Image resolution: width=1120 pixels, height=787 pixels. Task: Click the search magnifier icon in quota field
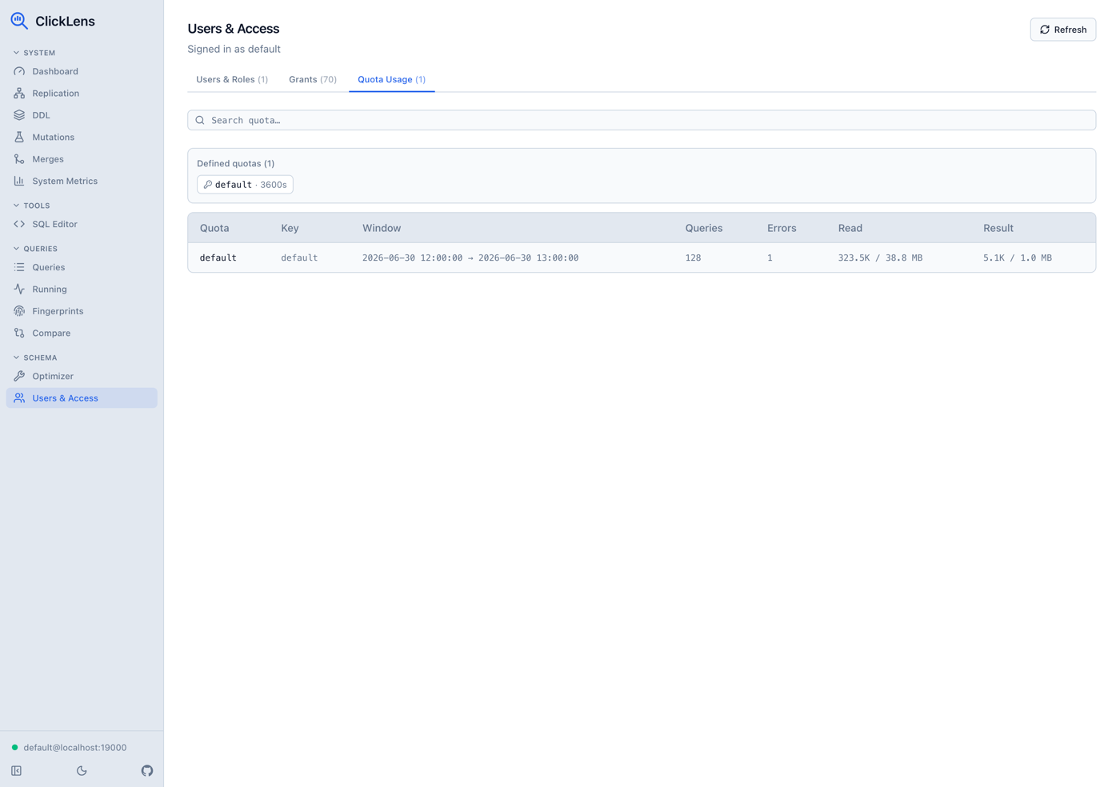coord(200,120)
